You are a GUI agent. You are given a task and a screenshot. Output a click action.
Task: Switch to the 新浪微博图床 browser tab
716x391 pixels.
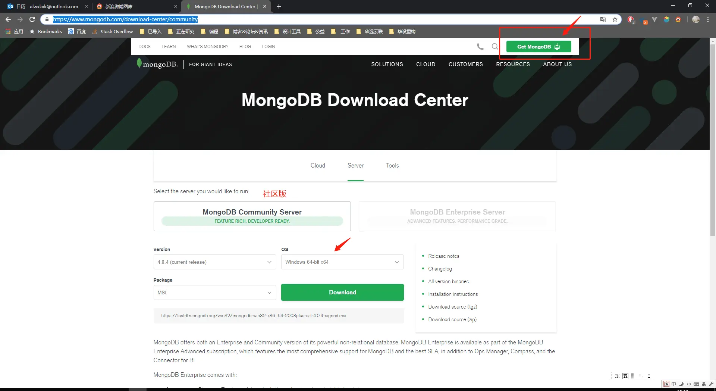[136, 6]
